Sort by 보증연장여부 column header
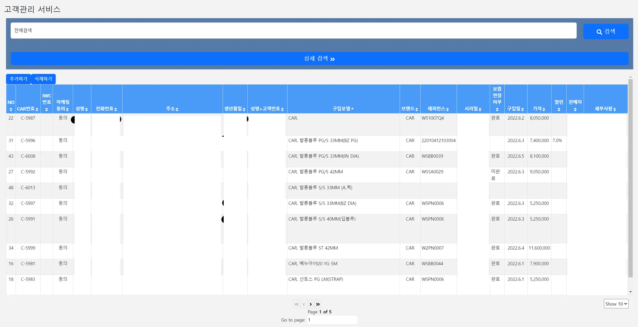This screenshot has width=638, height=327. tap(497, 99)
